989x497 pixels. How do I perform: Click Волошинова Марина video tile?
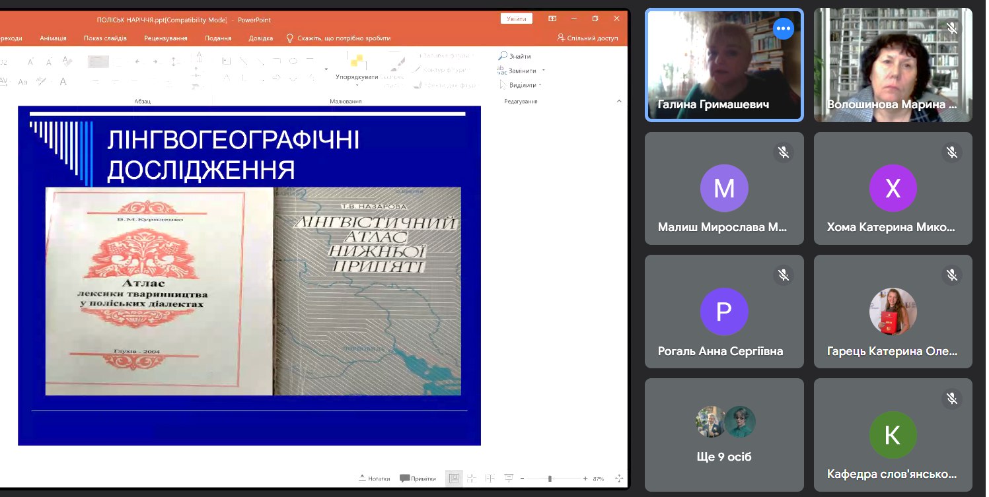click(x=893, y=65)
